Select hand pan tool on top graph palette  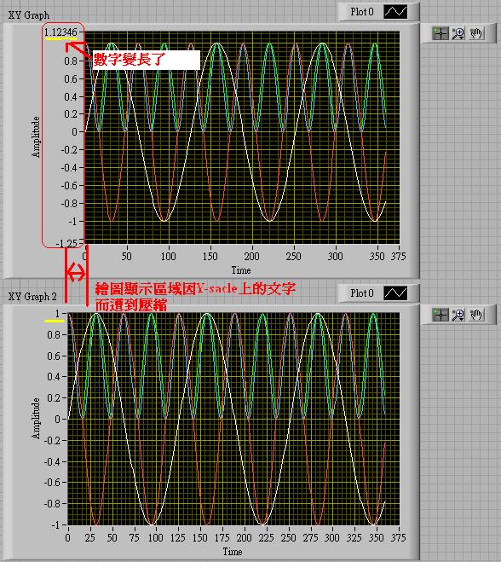click(476, 34)
